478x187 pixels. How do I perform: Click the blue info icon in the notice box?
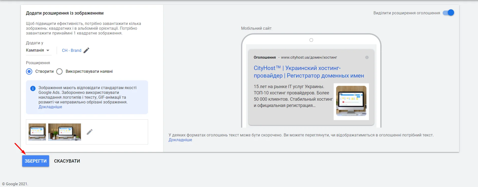click(33, 88)
